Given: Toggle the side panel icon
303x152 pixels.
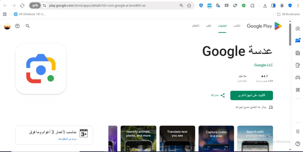Looking at the screenshot, I should coord(273,5).
